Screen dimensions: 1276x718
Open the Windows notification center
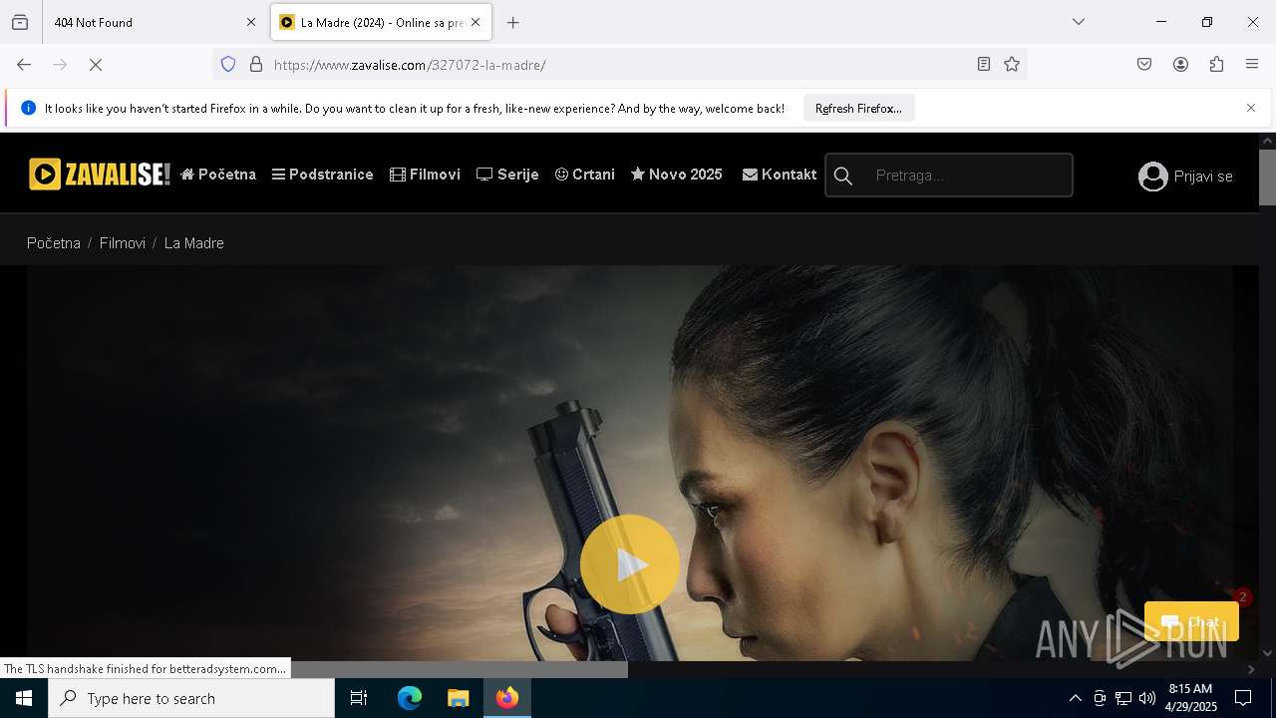1243,698
